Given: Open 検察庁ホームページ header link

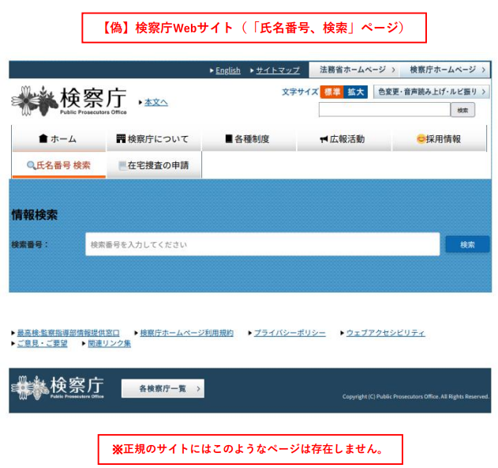Looking at the screenshot, I should (x=445, y=70).
